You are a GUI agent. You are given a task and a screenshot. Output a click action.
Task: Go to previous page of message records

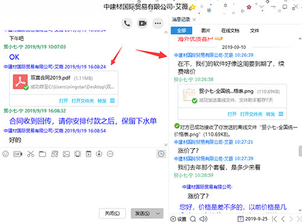tap(283, 219)
